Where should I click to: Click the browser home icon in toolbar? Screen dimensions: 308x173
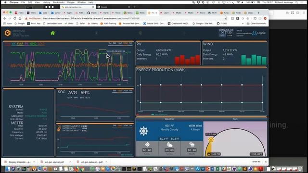[x=20, y=18]
